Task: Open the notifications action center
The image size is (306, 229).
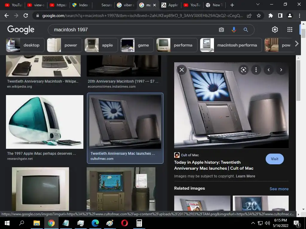Action: tap(296, 223)
